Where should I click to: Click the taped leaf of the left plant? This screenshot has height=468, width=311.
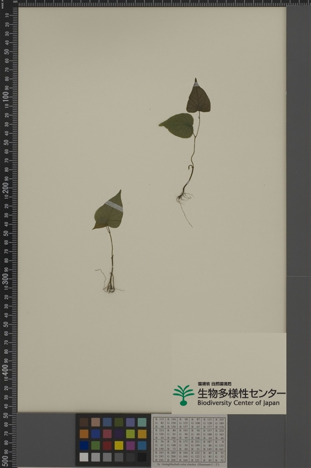(x=109, y=210)
